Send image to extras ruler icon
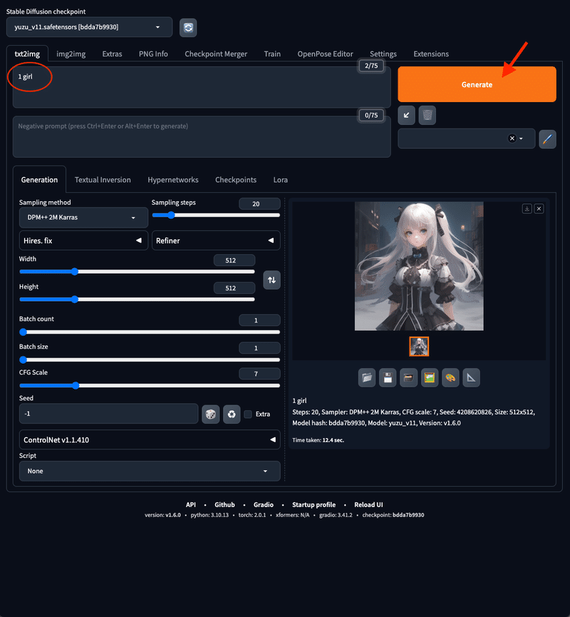 [472, 378]
